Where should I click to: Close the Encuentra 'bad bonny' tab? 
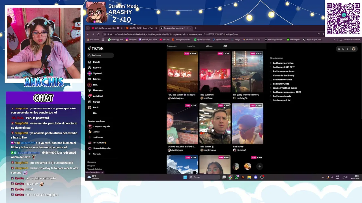pos(190,28)
